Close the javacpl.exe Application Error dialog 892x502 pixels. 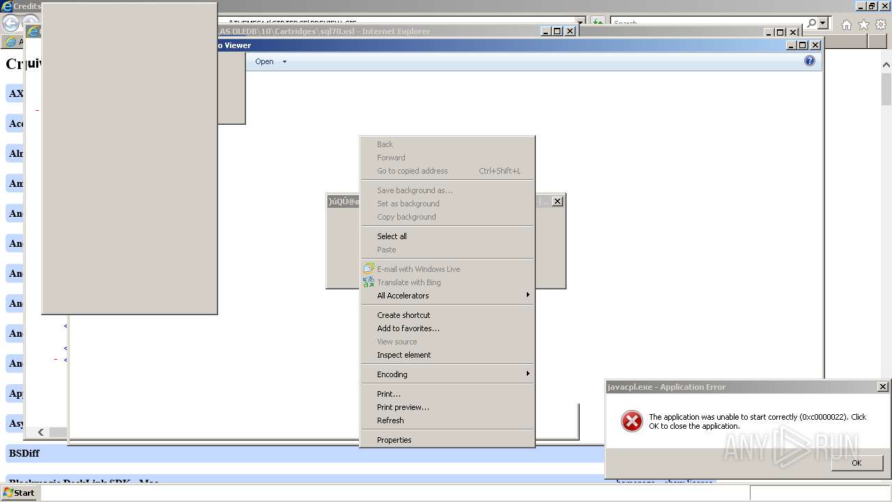tap(882, 387)
